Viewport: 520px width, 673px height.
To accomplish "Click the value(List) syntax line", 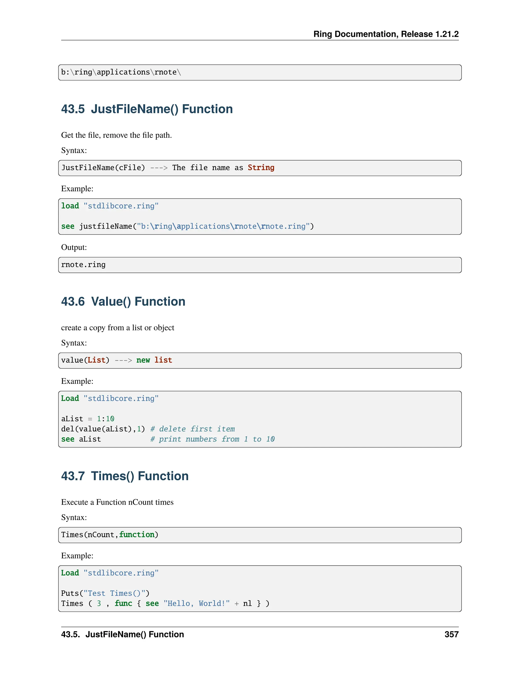I will pos(116,360).
